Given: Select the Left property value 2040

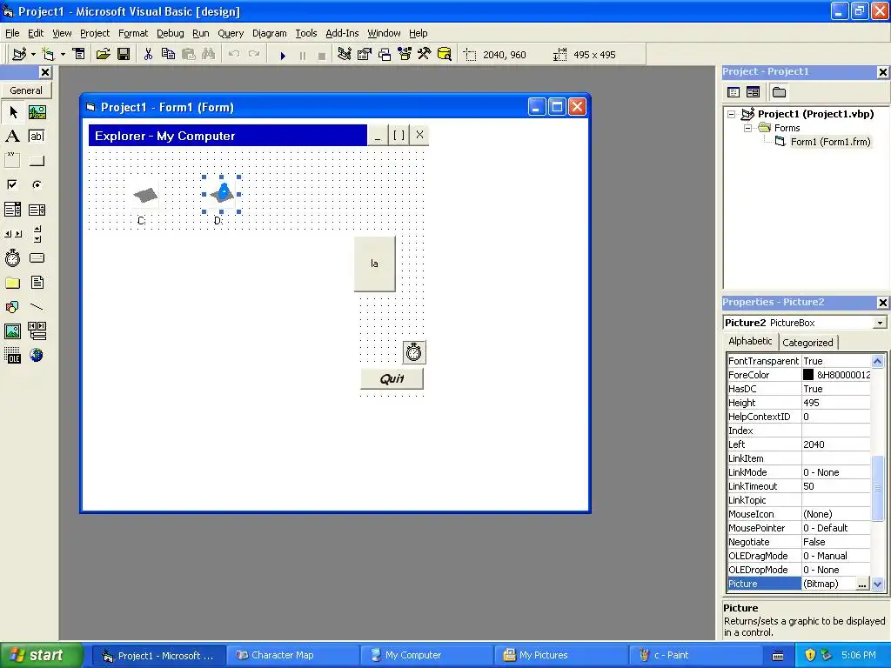Looking at the screenshot, I should coord(835,444).
